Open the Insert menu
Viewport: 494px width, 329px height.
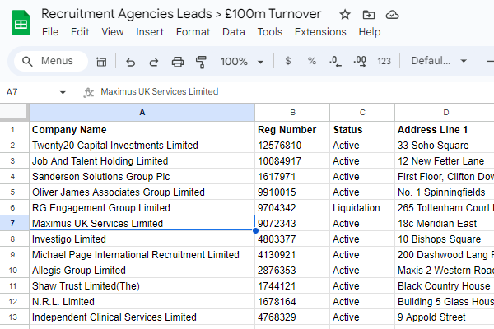tap(150, 32)
